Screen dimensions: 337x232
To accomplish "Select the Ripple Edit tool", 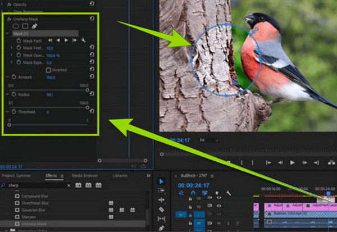I will pyautogui.click(x=161, y=200).
